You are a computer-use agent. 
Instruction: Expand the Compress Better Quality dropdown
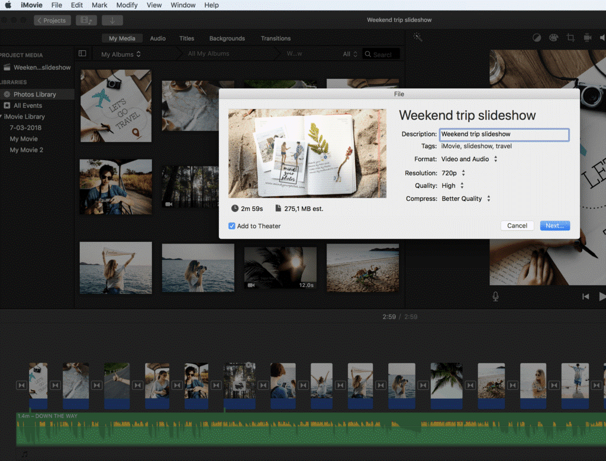coord(466,199)
